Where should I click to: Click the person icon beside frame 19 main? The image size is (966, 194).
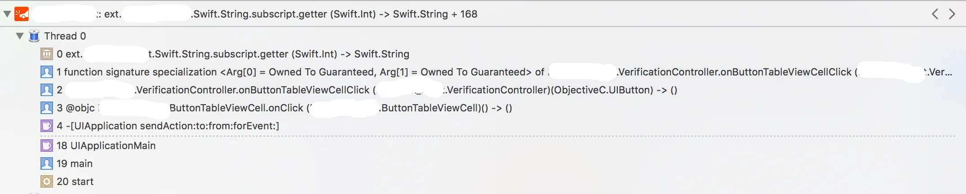click(47, 163)
